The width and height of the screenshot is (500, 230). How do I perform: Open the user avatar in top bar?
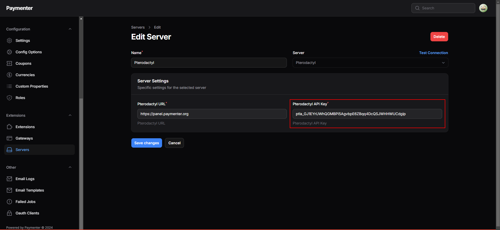(x=483, y=8)
